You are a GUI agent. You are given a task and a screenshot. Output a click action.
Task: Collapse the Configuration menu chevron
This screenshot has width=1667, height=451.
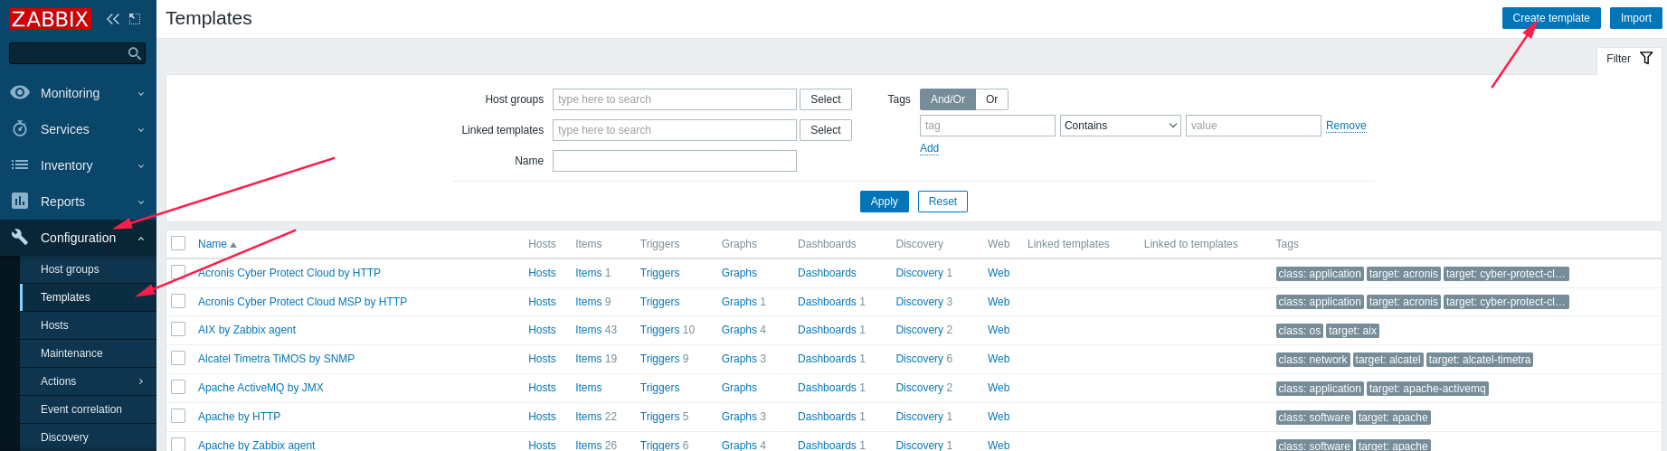[141, 239]
